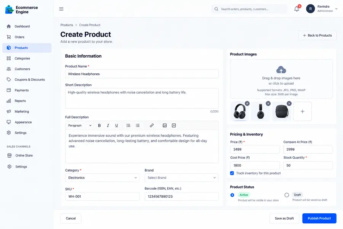Click the Barcode input field
Screen dimensions: 343x229
[x=181, y=196]
